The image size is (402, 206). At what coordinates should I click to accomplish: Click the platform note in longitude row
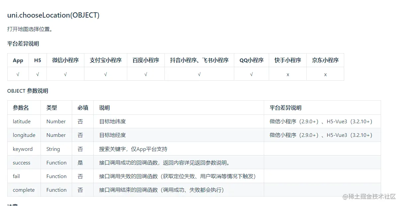click(321, 135)
